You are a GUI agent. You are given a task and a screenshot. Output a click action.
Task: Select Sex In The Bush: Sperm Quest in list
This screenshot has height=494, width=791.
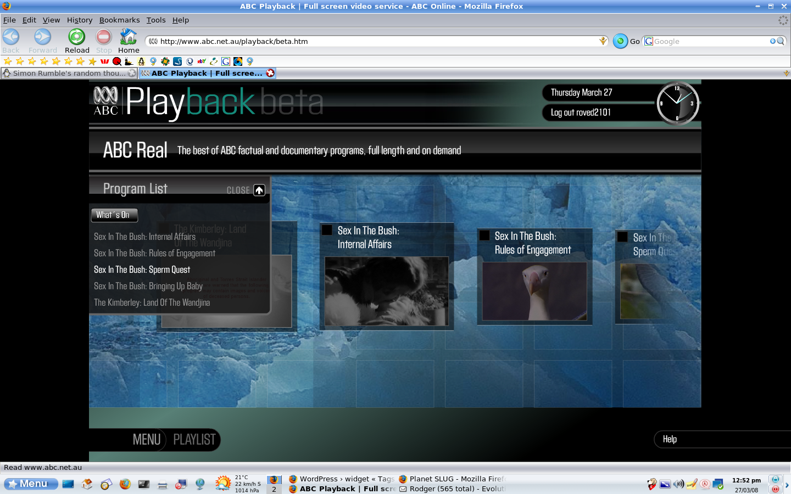point(142,270)
